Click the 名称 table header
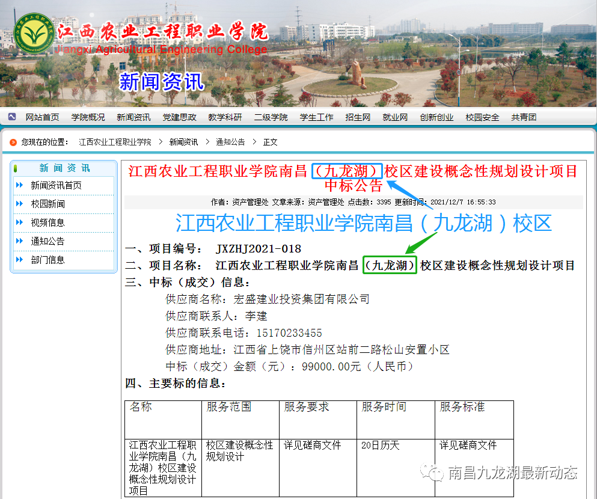The width and height of the screenshot is (597, 499). (x=141, y=407)
